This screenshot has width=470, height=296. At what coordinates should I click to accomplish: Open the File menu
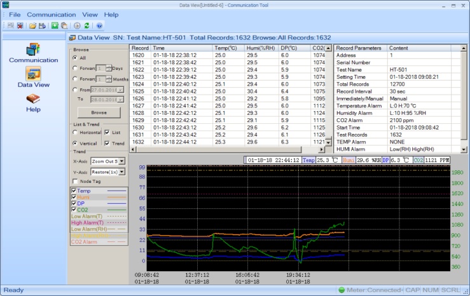(15, 15)
